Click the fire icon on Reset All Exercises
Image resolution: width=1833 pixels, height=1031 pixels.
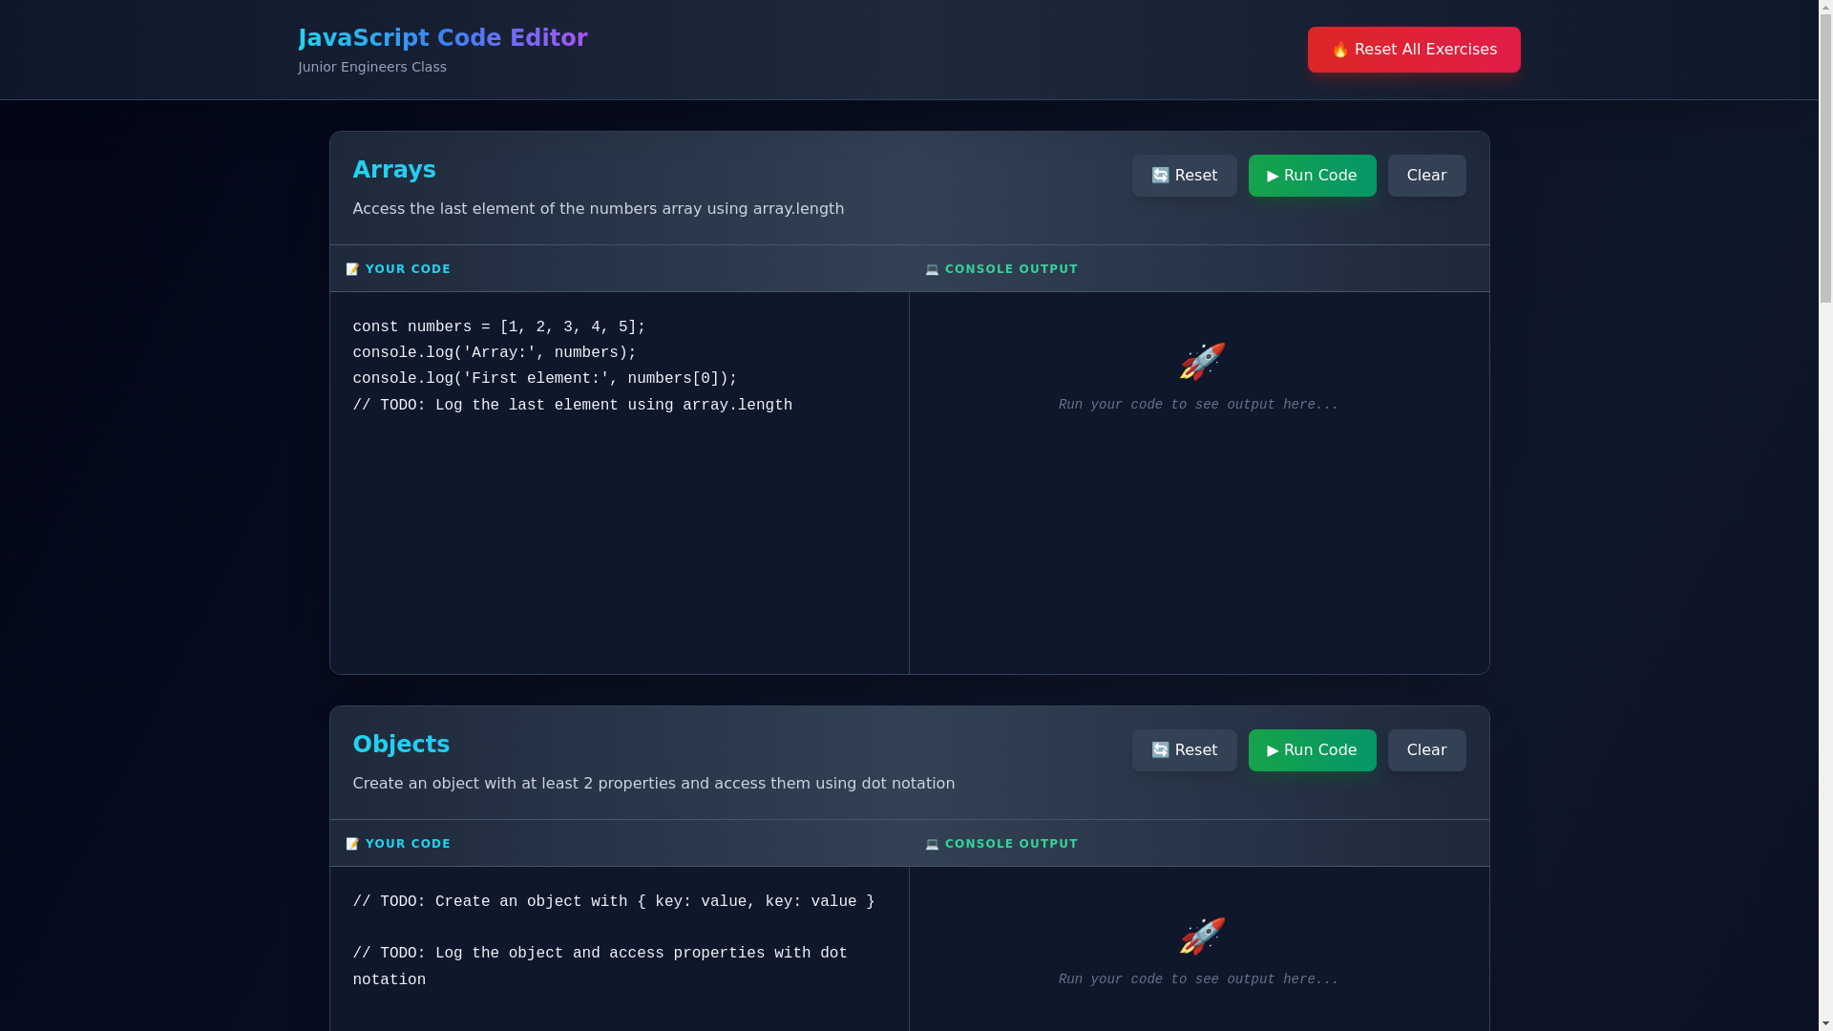1340,50
